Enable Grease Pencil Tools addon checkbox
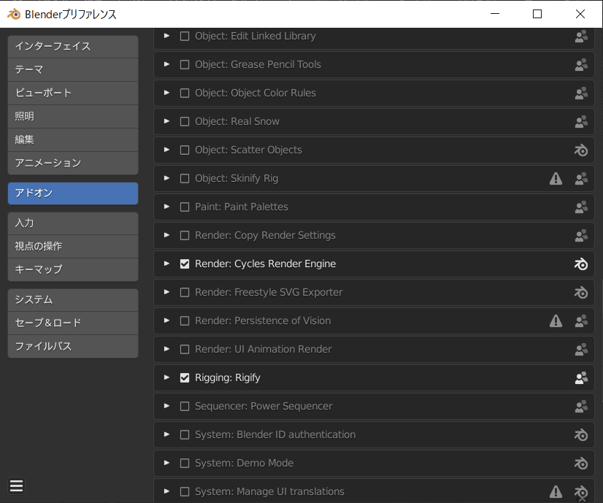 click(x=185, y=64)
